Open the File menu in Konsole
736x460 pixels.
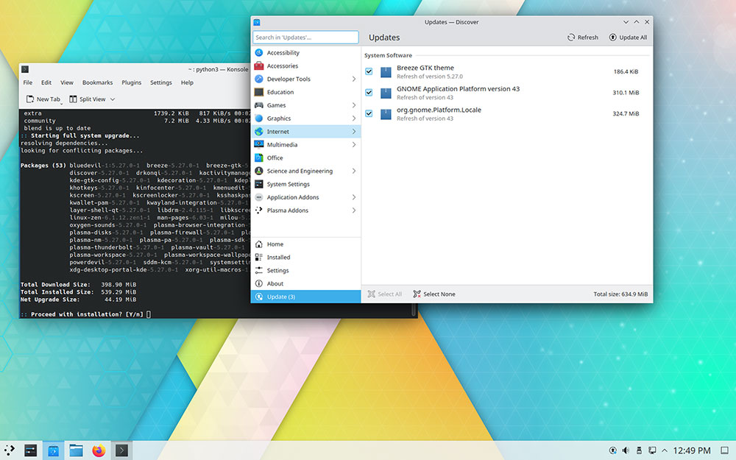point(28,82)
